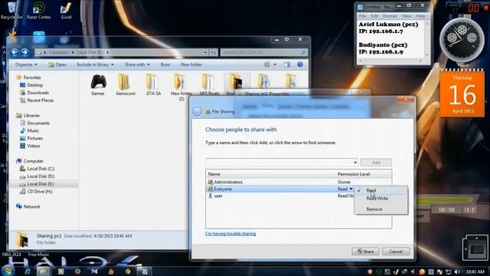Click Burn in the Explorer toolbar
Image resolution: width=490 pixels, height=276 pixels.
(165, 64)
